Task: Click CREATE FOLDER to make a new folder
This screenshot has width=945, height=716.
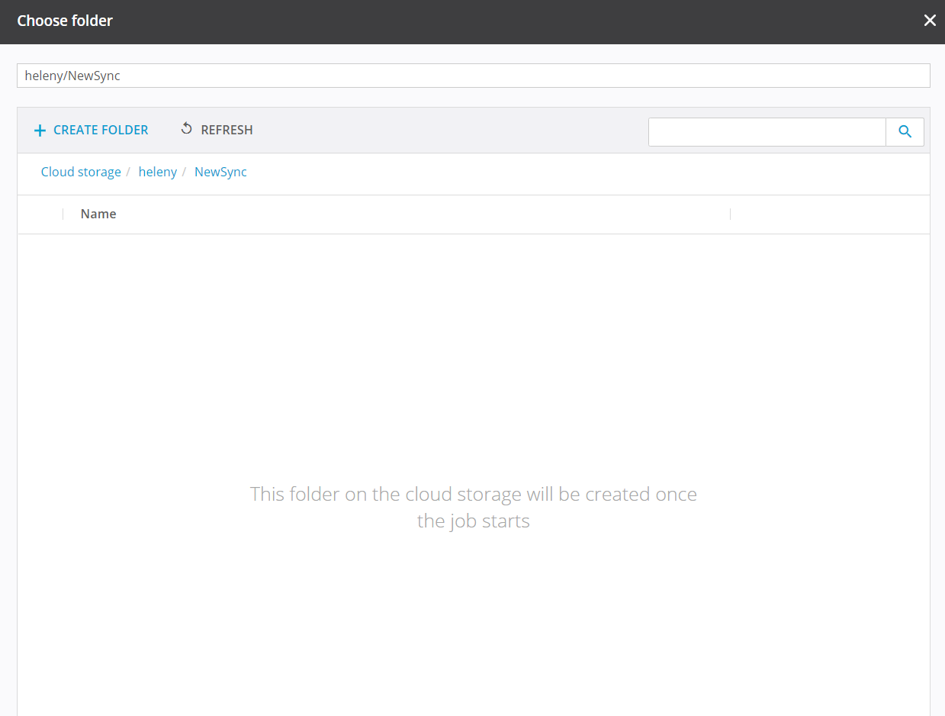Action: pos(100,130)
